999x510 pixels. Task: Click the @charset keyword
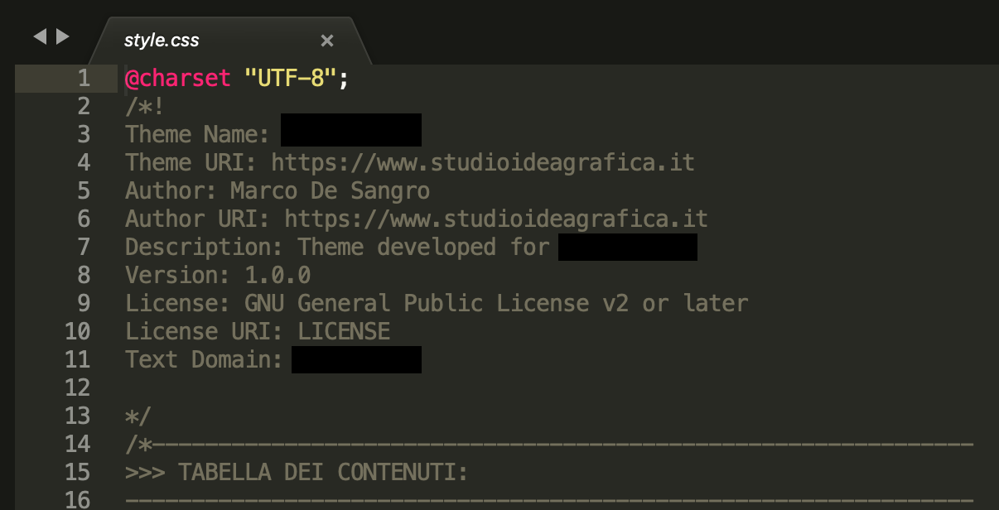click(178, 79)
